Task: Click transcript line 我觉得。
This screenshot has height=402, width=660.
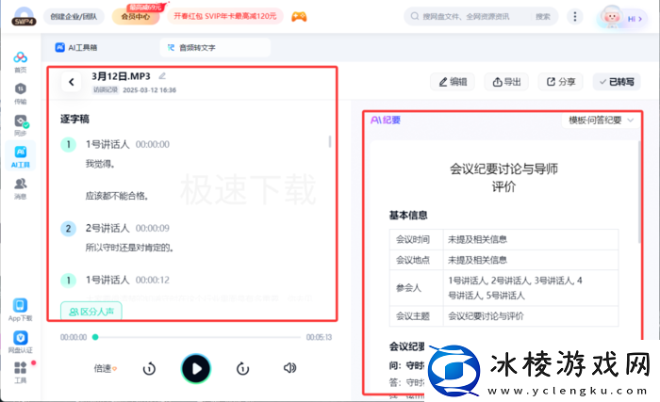Action: tap(100, 164)
